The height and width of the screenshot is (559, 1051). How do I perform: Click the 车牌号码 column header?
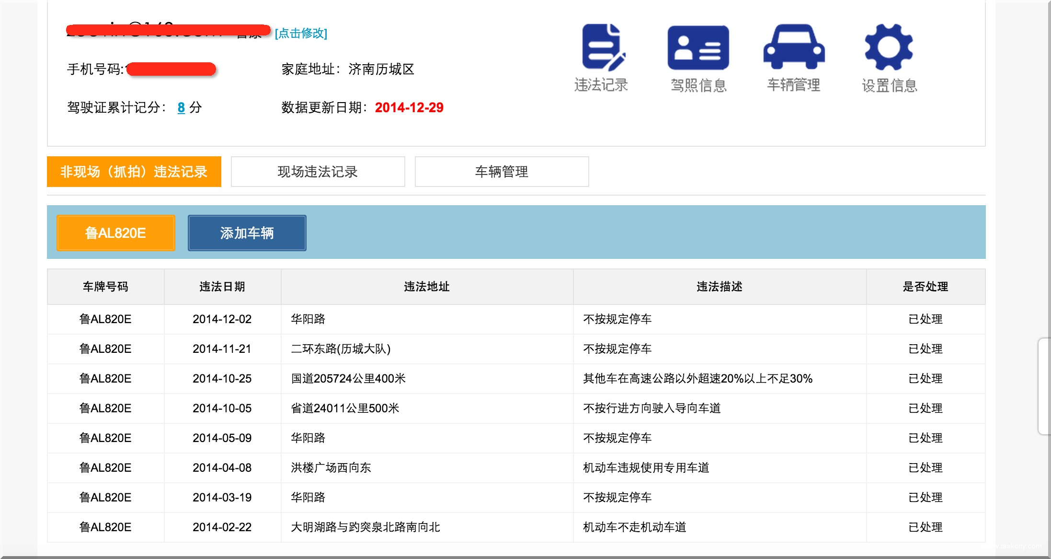(x=105, y=287)
